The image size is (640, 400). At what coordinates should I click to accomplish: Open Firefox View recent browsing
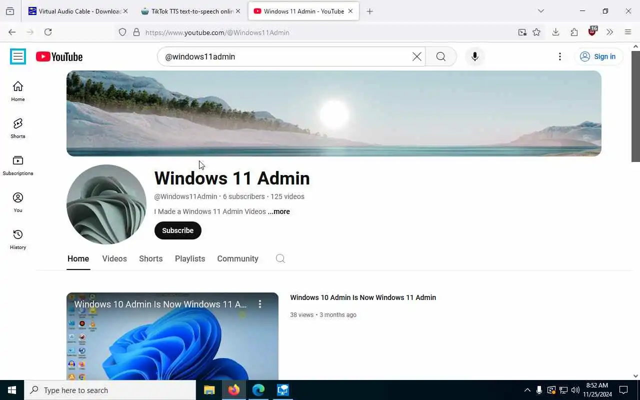(x=10, y=11)
